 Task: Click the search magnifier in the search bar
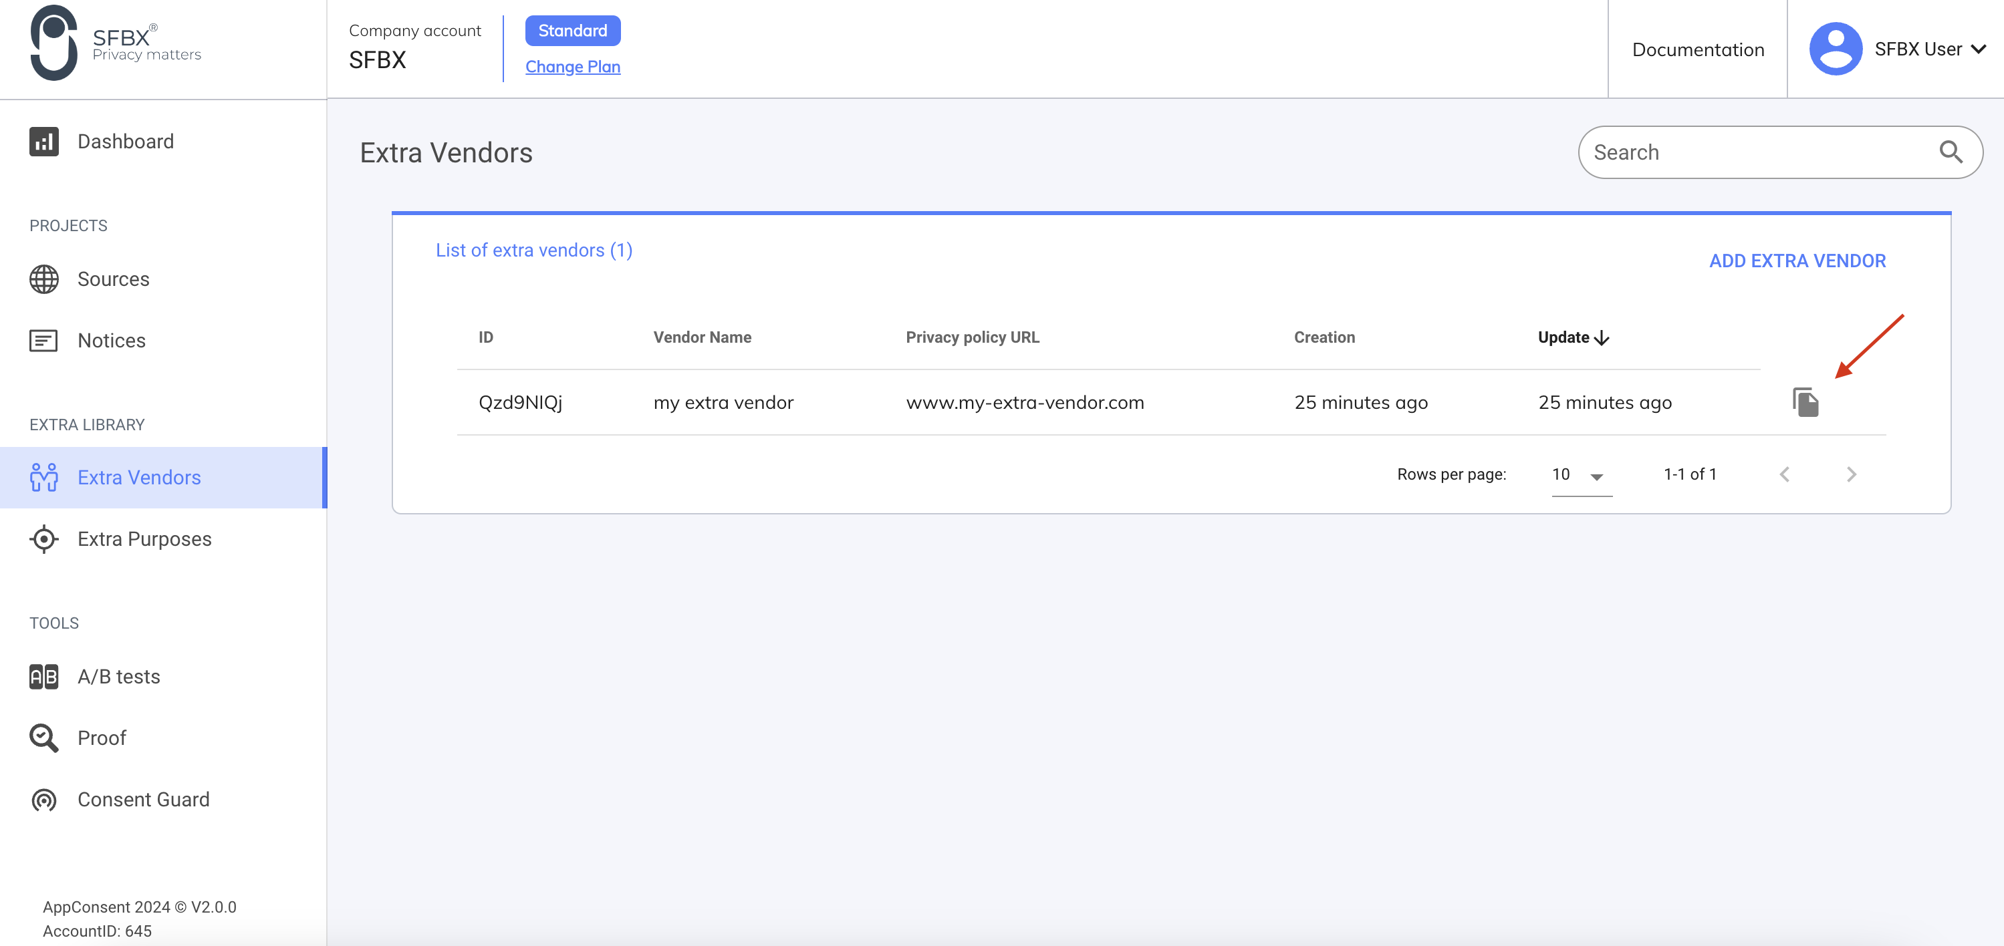pos(1951,152)
